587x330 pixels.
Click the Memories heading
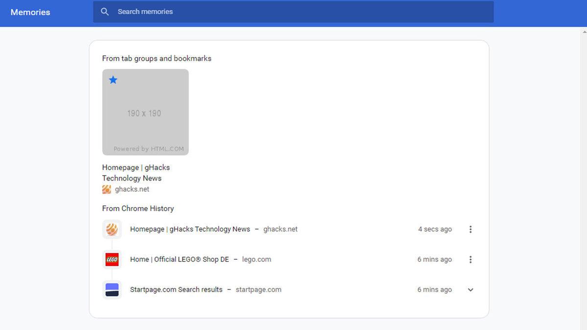pos(30,12)
